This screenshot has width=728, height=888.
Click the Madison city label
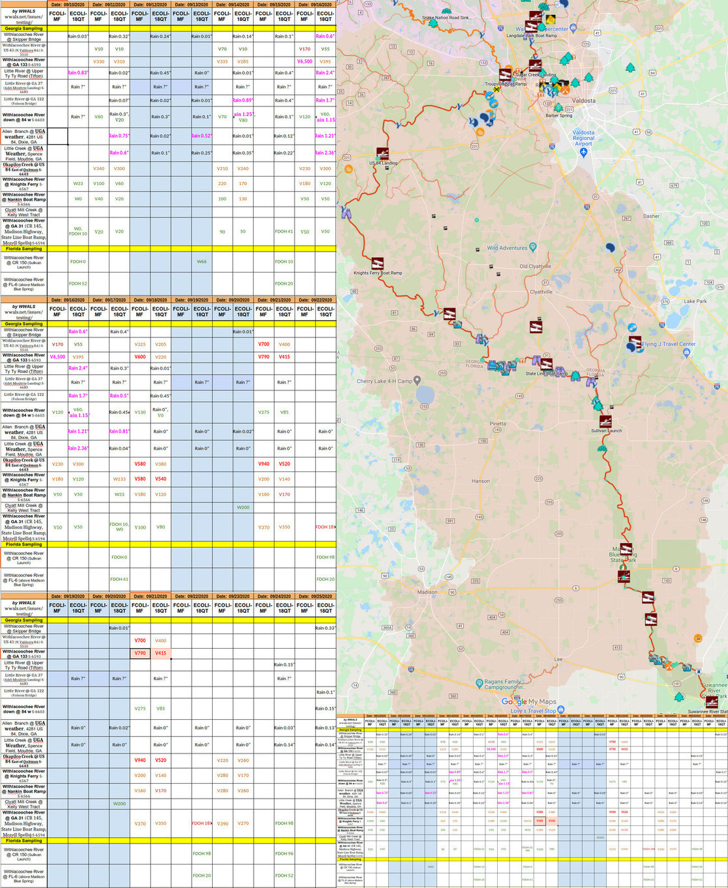click(427, 592)
